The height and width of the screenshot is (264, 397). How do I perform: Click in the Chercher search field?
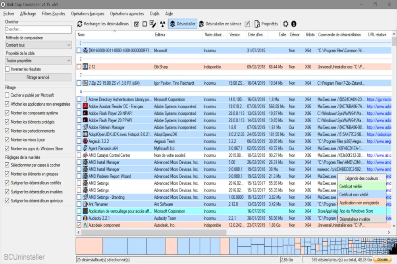coord(38,29)
